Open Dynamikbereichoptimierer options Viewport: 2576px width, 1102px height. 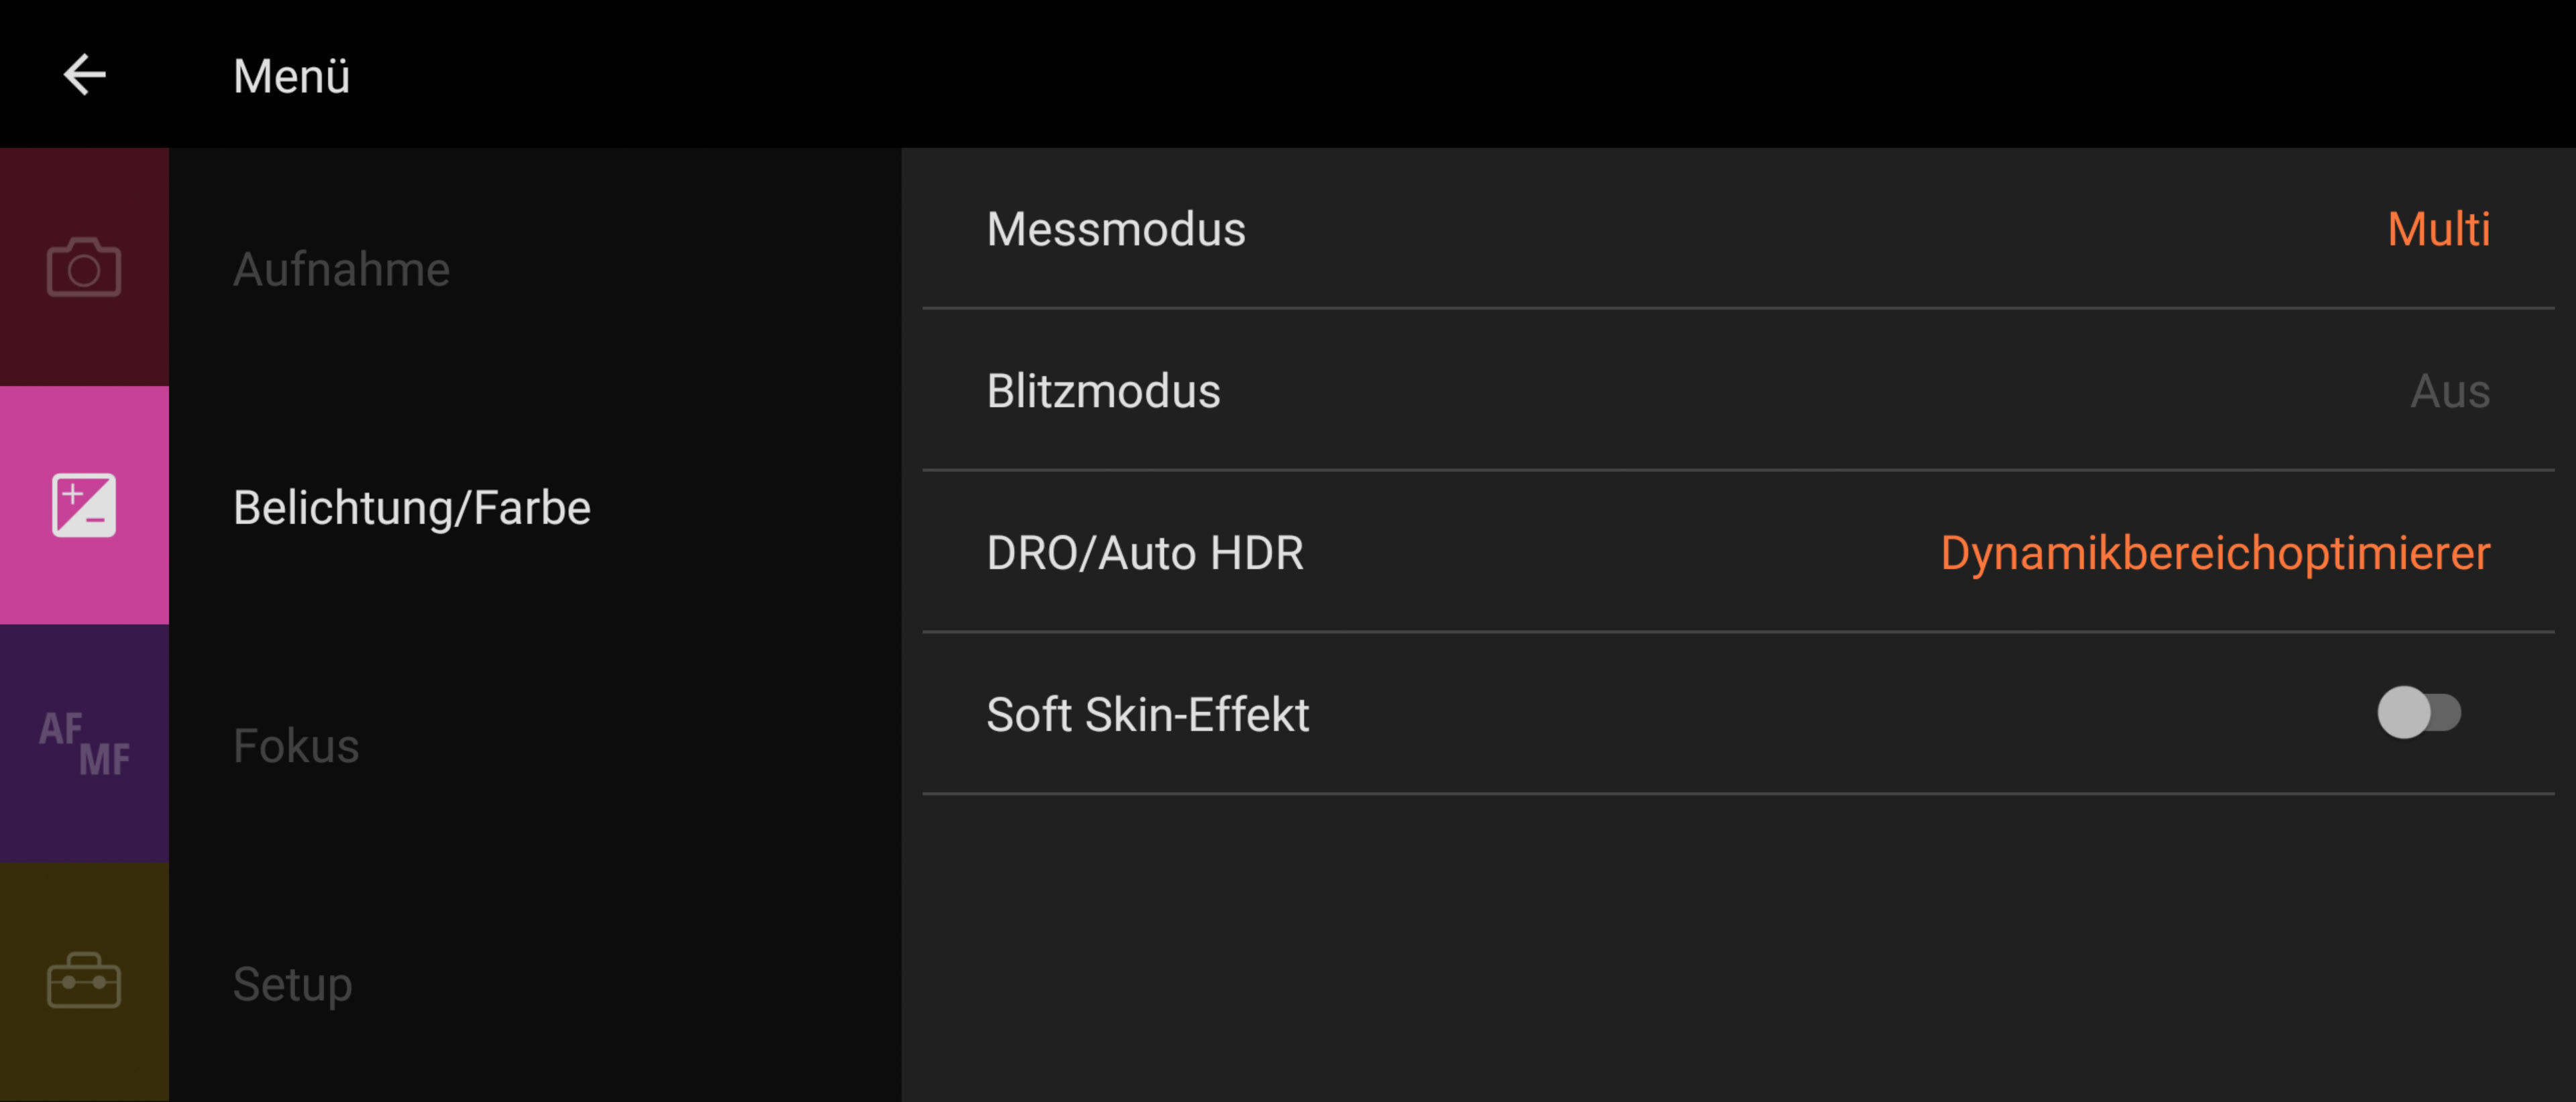[x=2215, y=554]
